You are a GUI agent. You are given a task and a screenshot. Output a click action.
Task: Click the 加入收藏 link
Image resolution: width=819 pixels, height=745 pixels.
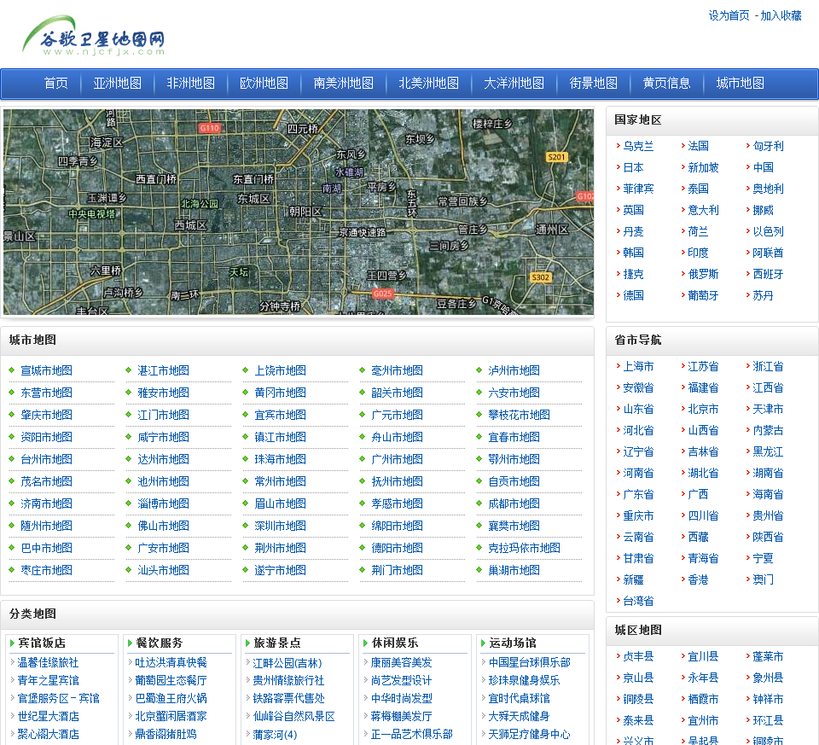(781, 15)
